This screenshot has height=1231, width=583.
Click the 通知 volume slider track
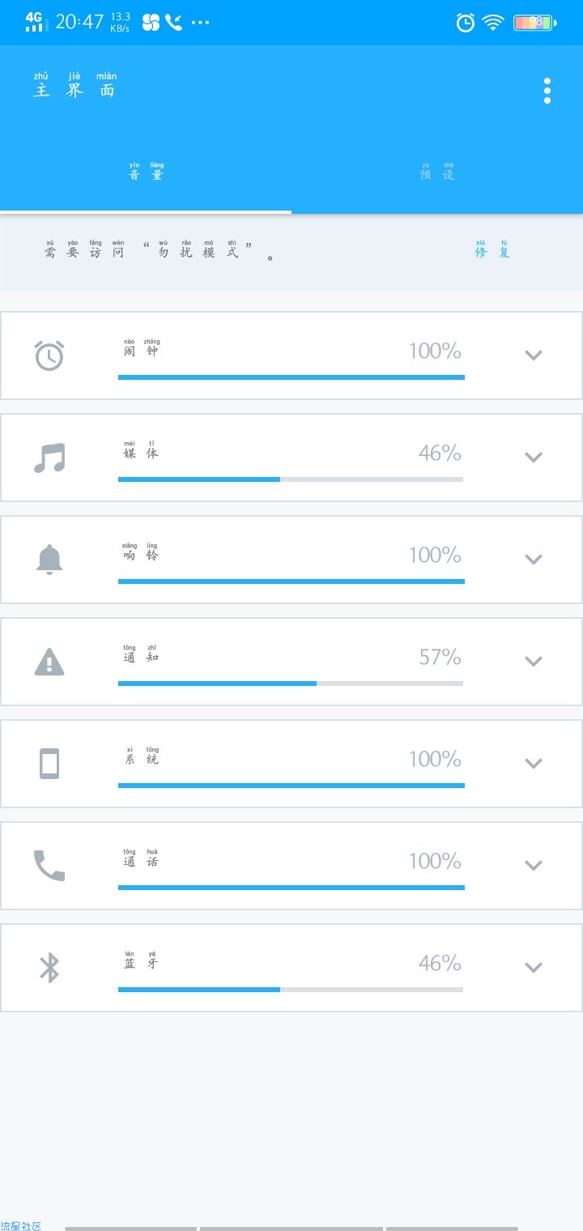pos(291,684)
